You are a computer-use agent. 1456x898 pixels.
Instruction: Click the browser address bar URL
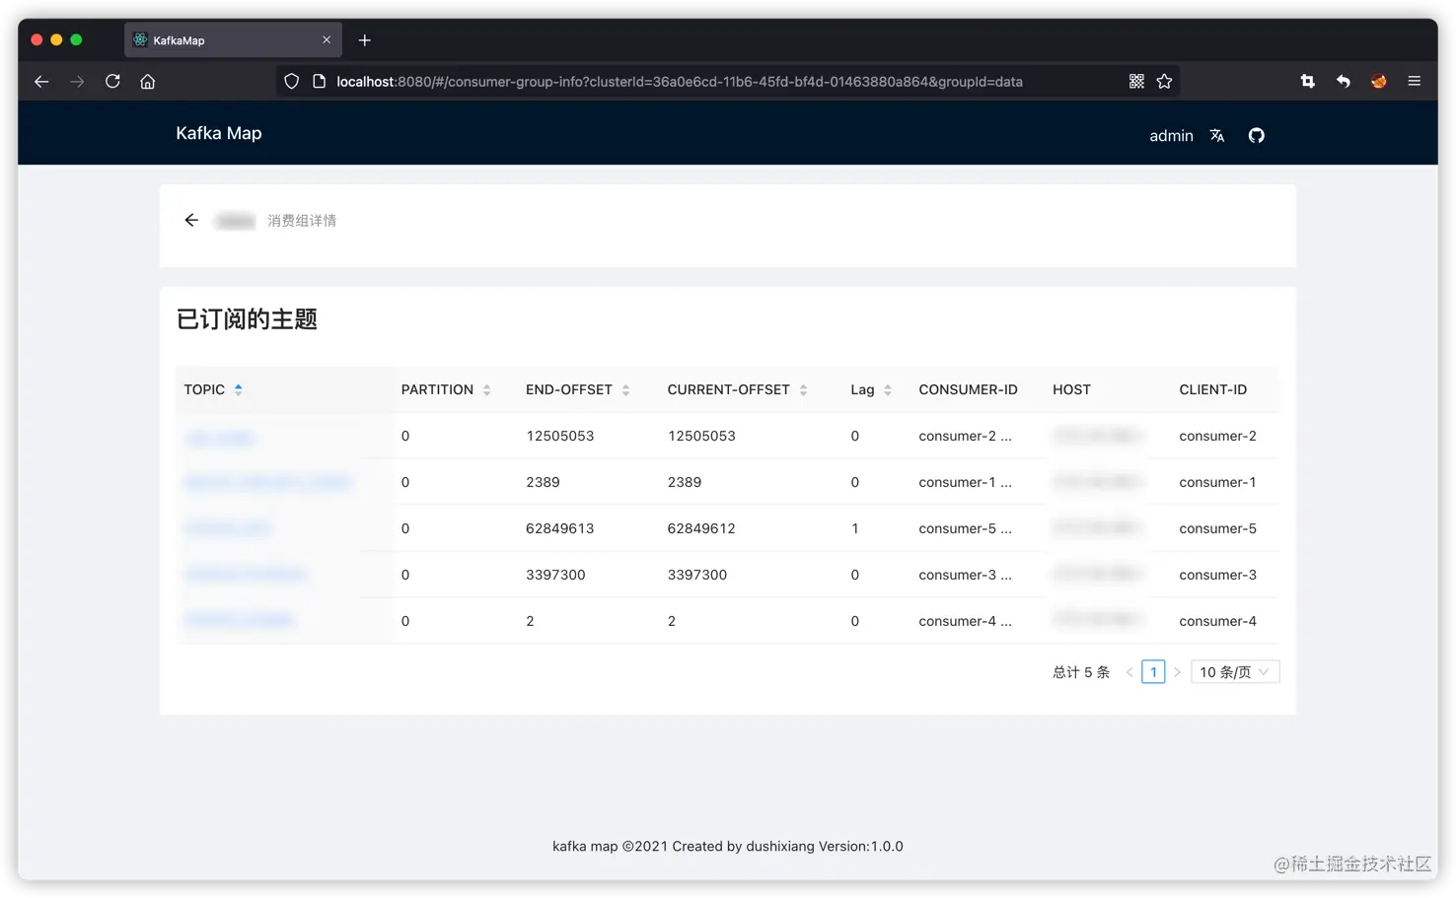coord(679,82)
